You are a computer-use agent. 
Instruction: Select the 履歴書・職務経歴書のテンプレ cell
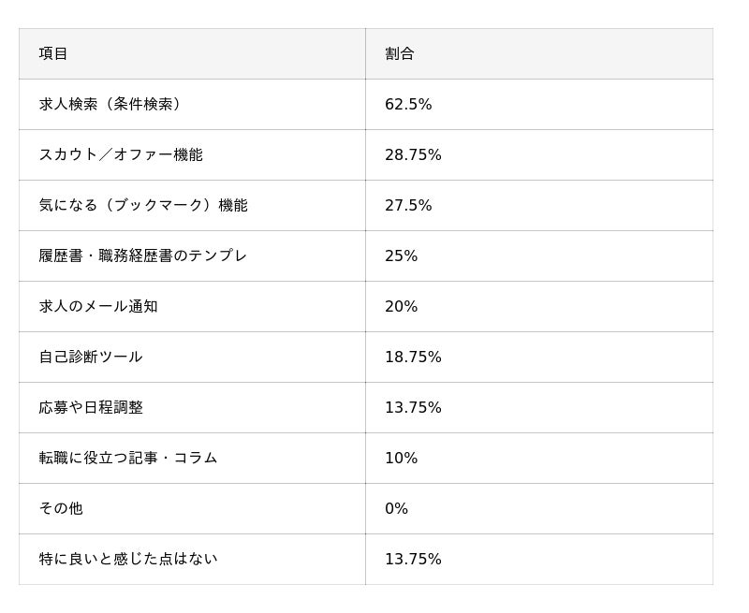(x=143, y=255)
